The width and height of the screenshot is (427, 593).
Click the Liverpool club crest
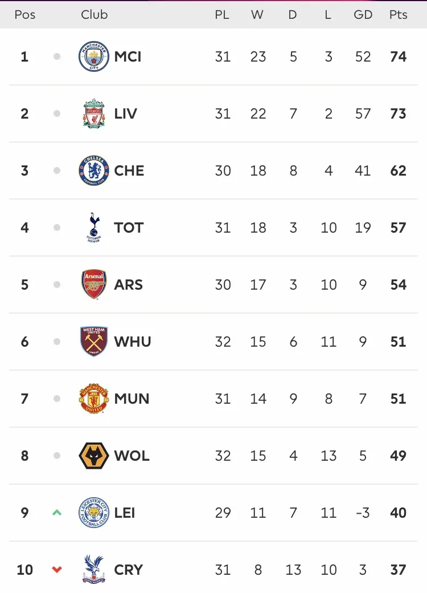pyautogui.click(x=93, y=113)
